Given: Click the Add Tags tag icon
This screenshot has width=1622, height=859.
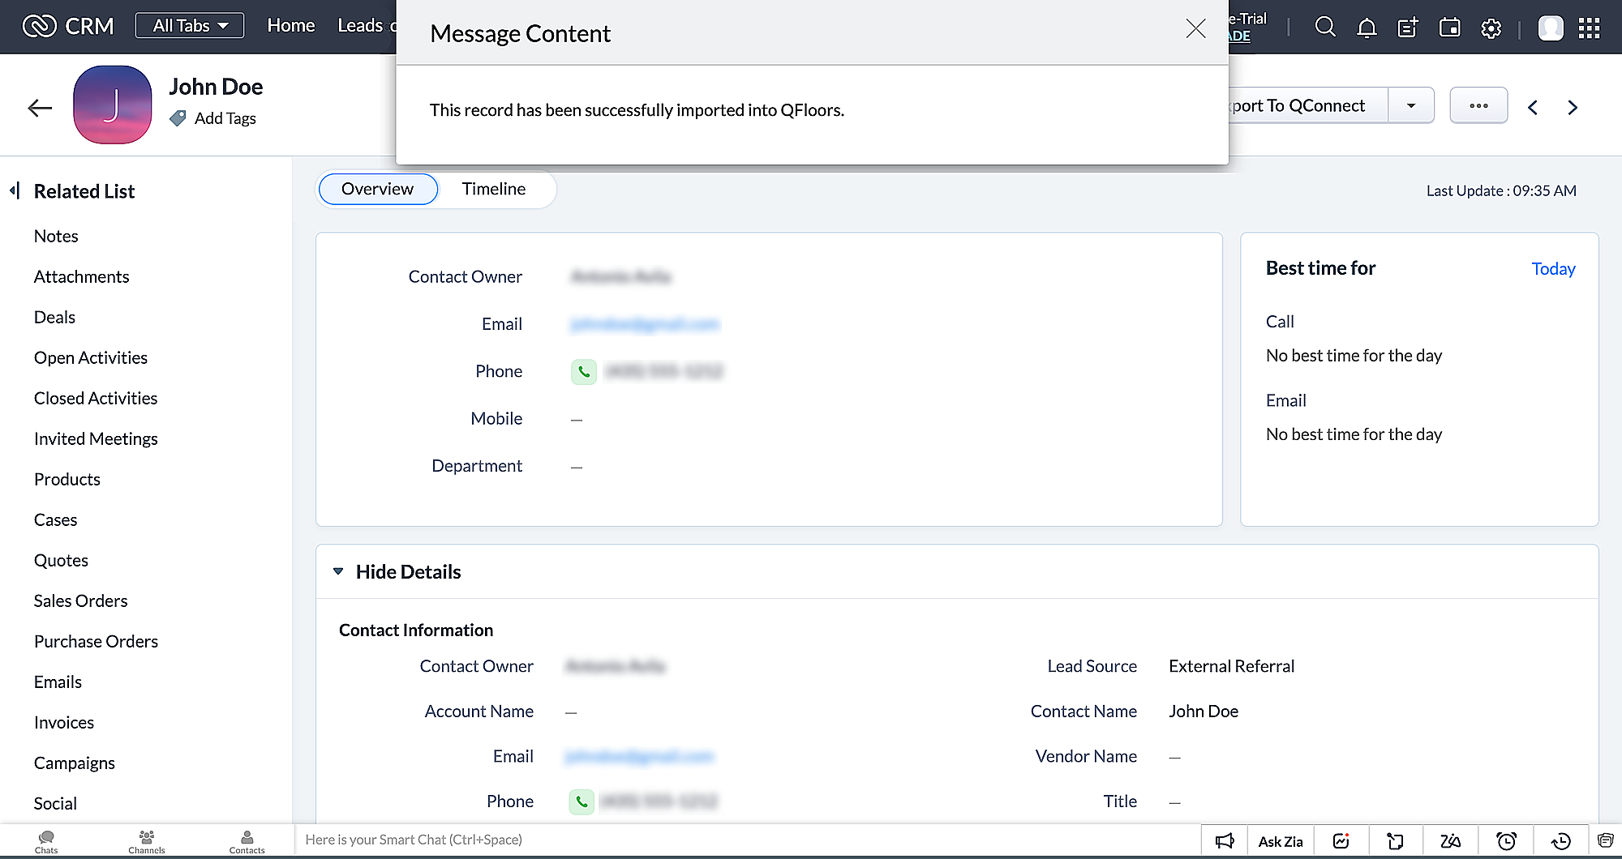Looking at the screenshot, I should [x=178, y=118].
